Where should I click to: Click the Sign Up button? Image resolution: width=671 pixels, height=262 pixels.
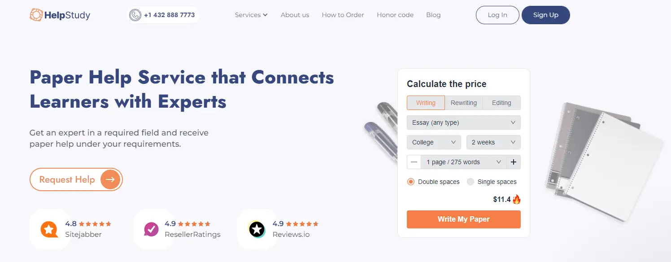[545, 15]
